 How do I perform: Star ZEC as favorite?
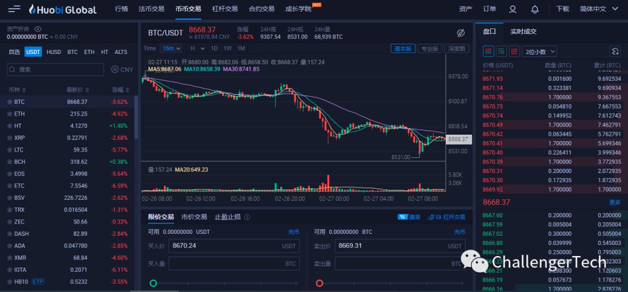tap(9, 222)
